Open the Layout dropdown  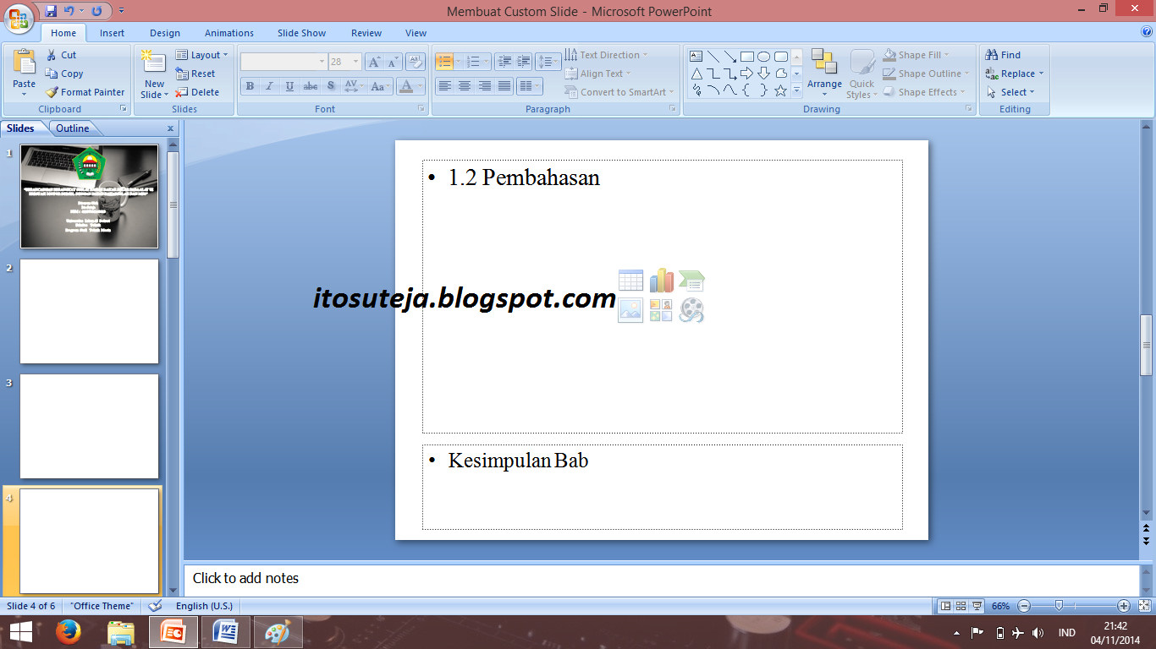click(x=201, y=55)
